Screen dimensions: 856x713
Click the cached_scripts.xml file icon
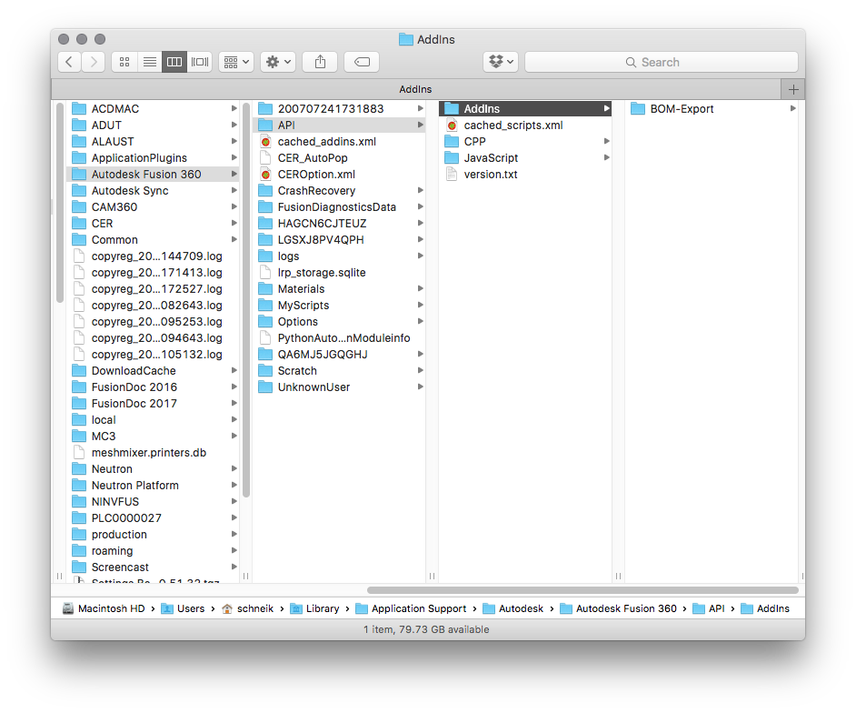[x=452, y=126]
